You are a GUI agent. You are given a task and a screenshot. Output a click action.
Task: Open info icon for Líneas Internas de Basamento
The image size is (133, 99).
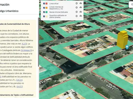point(76,7)
